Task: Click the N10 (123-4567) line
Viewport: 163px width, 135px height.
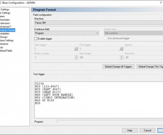Action: tap(47, 87)
